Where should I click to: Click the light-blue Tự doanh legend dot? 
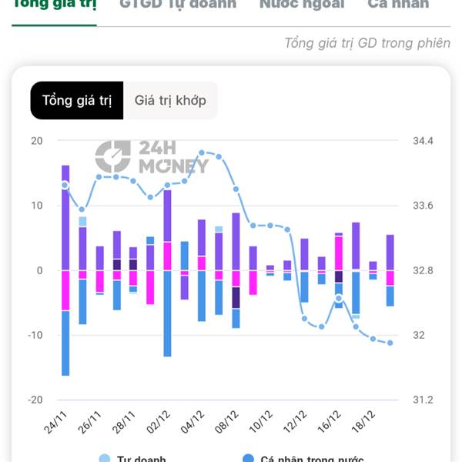(105, 459)
